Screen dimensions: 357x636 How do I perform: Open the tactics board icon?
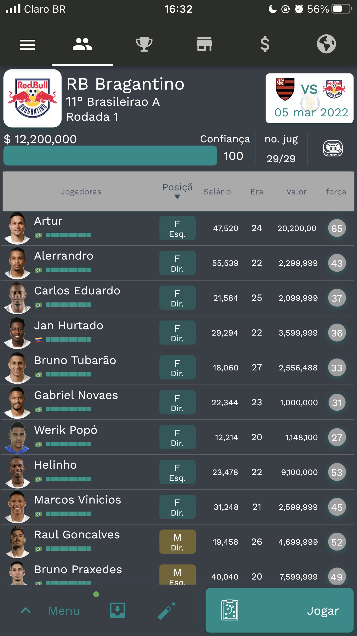point(230,610)
